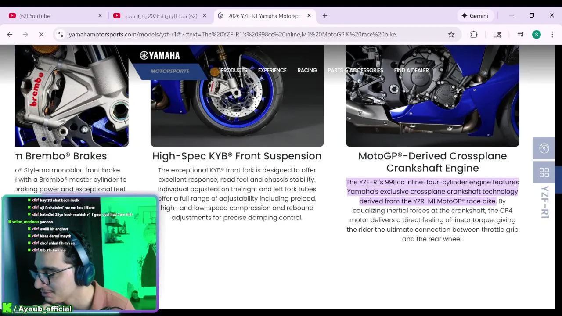
Task: Open Gemini in Chrome
Action: coord(475,16)
